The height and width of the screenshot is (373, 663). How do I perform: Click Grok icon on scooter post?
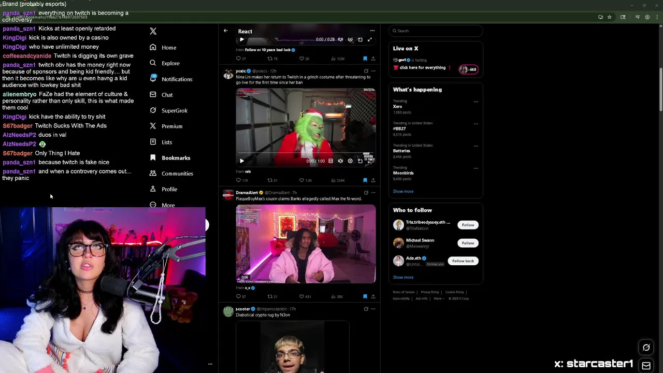[366, 309]
